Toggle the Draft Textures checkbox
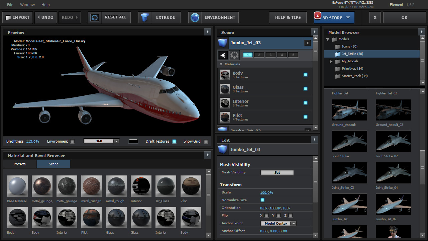This screenshot has height=241, width=428. tap(174, 141)
